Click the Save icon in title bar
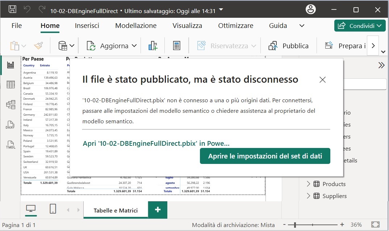The width and height of the screenshot is (389, 231). coord(12,10)
